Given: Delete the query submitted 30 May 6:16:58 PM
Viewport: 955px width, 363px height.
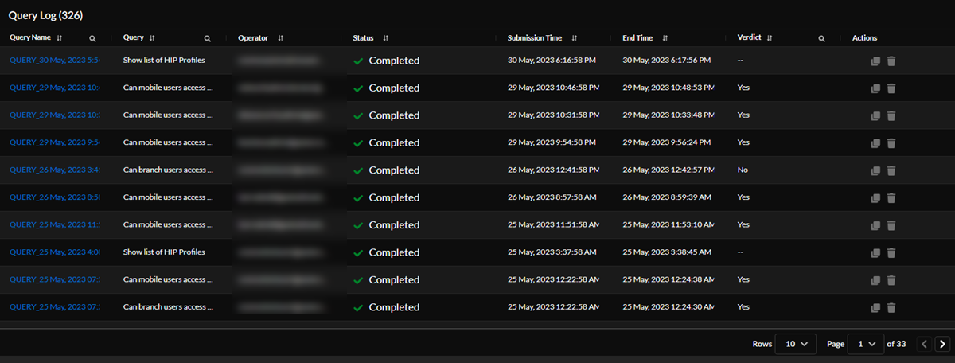Looking at the screenshot, I should coord(891,60).
